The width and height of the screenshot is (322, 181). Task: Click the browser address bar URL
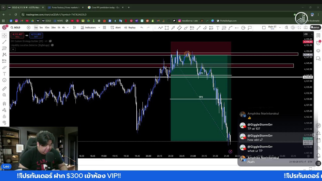click(56, 15)
